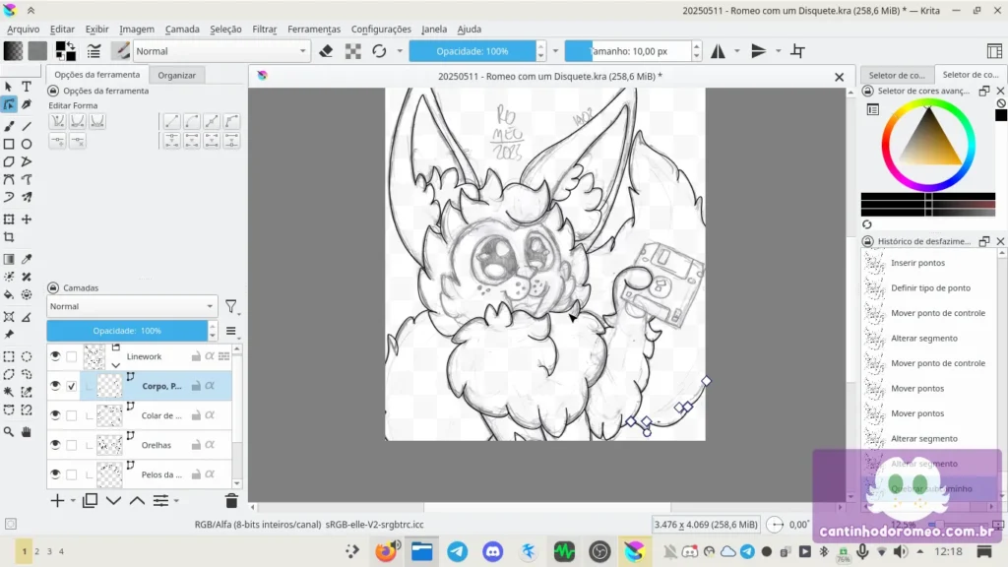Viewport: 1008px width, 567px height.
Task: Switch to the Organizar tab
Action: pyautogui.click(x=177, y=75)
